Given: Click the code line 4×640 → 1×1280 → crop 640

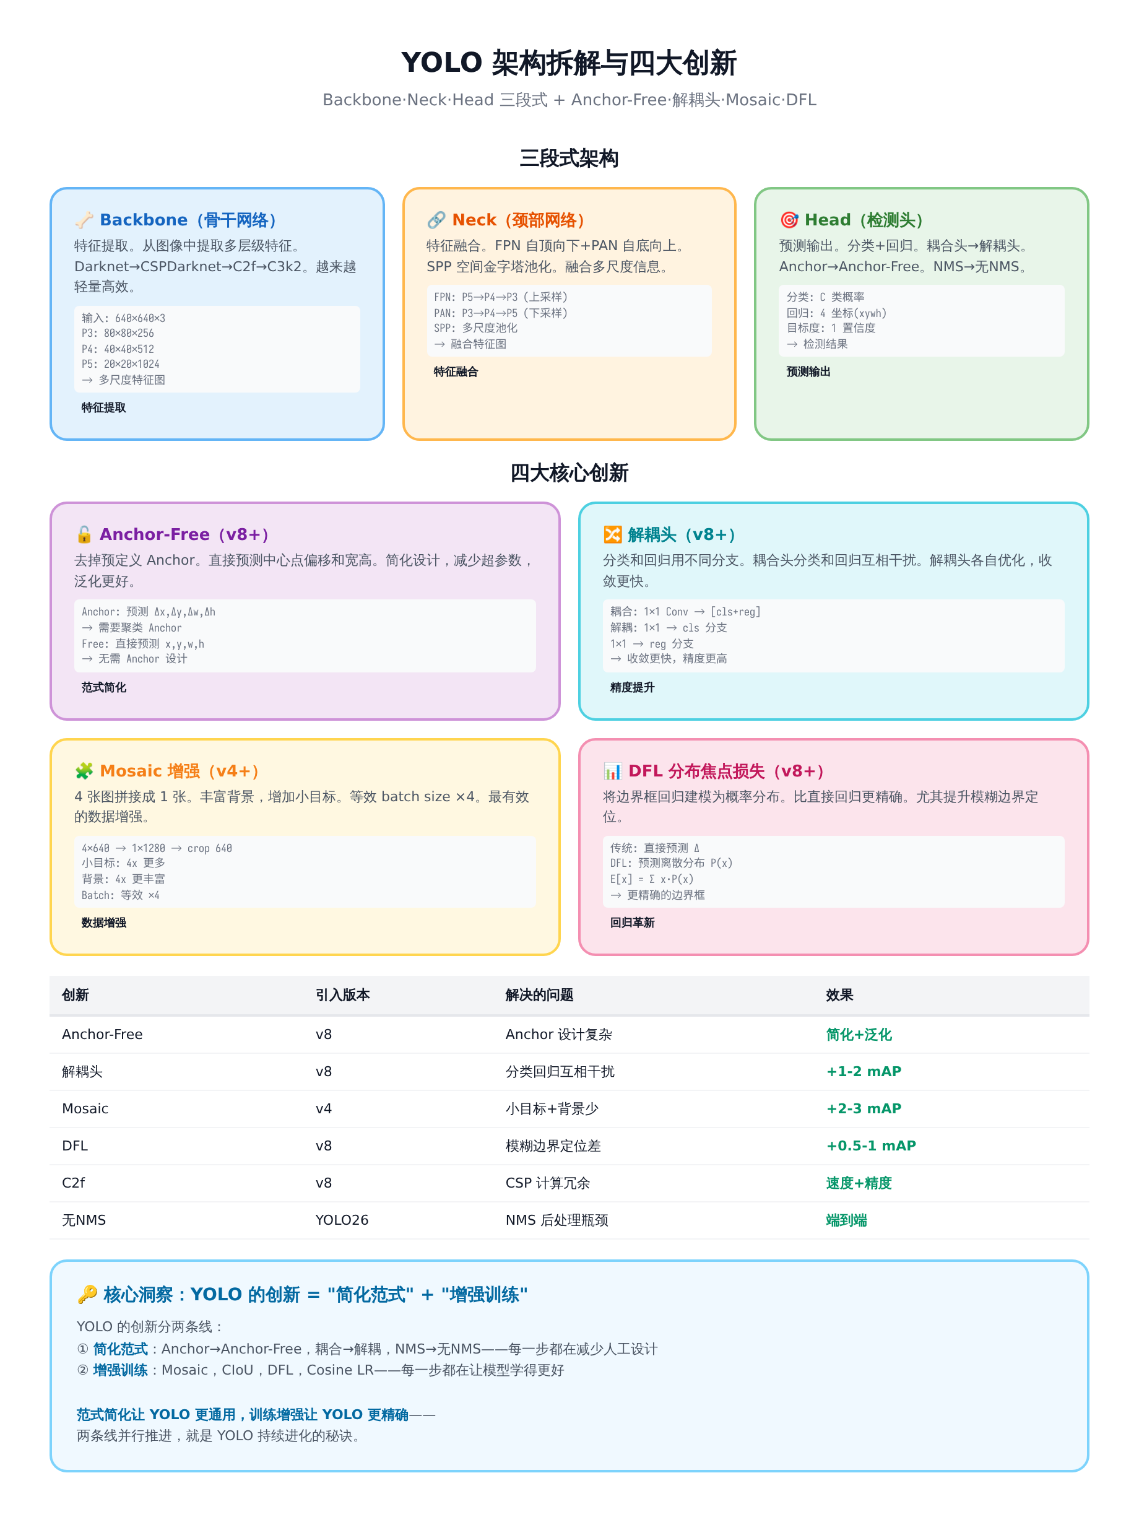Looking at the screenshot, I should coord(157,848).
